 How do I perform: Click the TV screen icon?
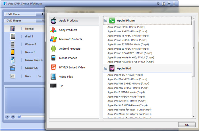(53, 86)
